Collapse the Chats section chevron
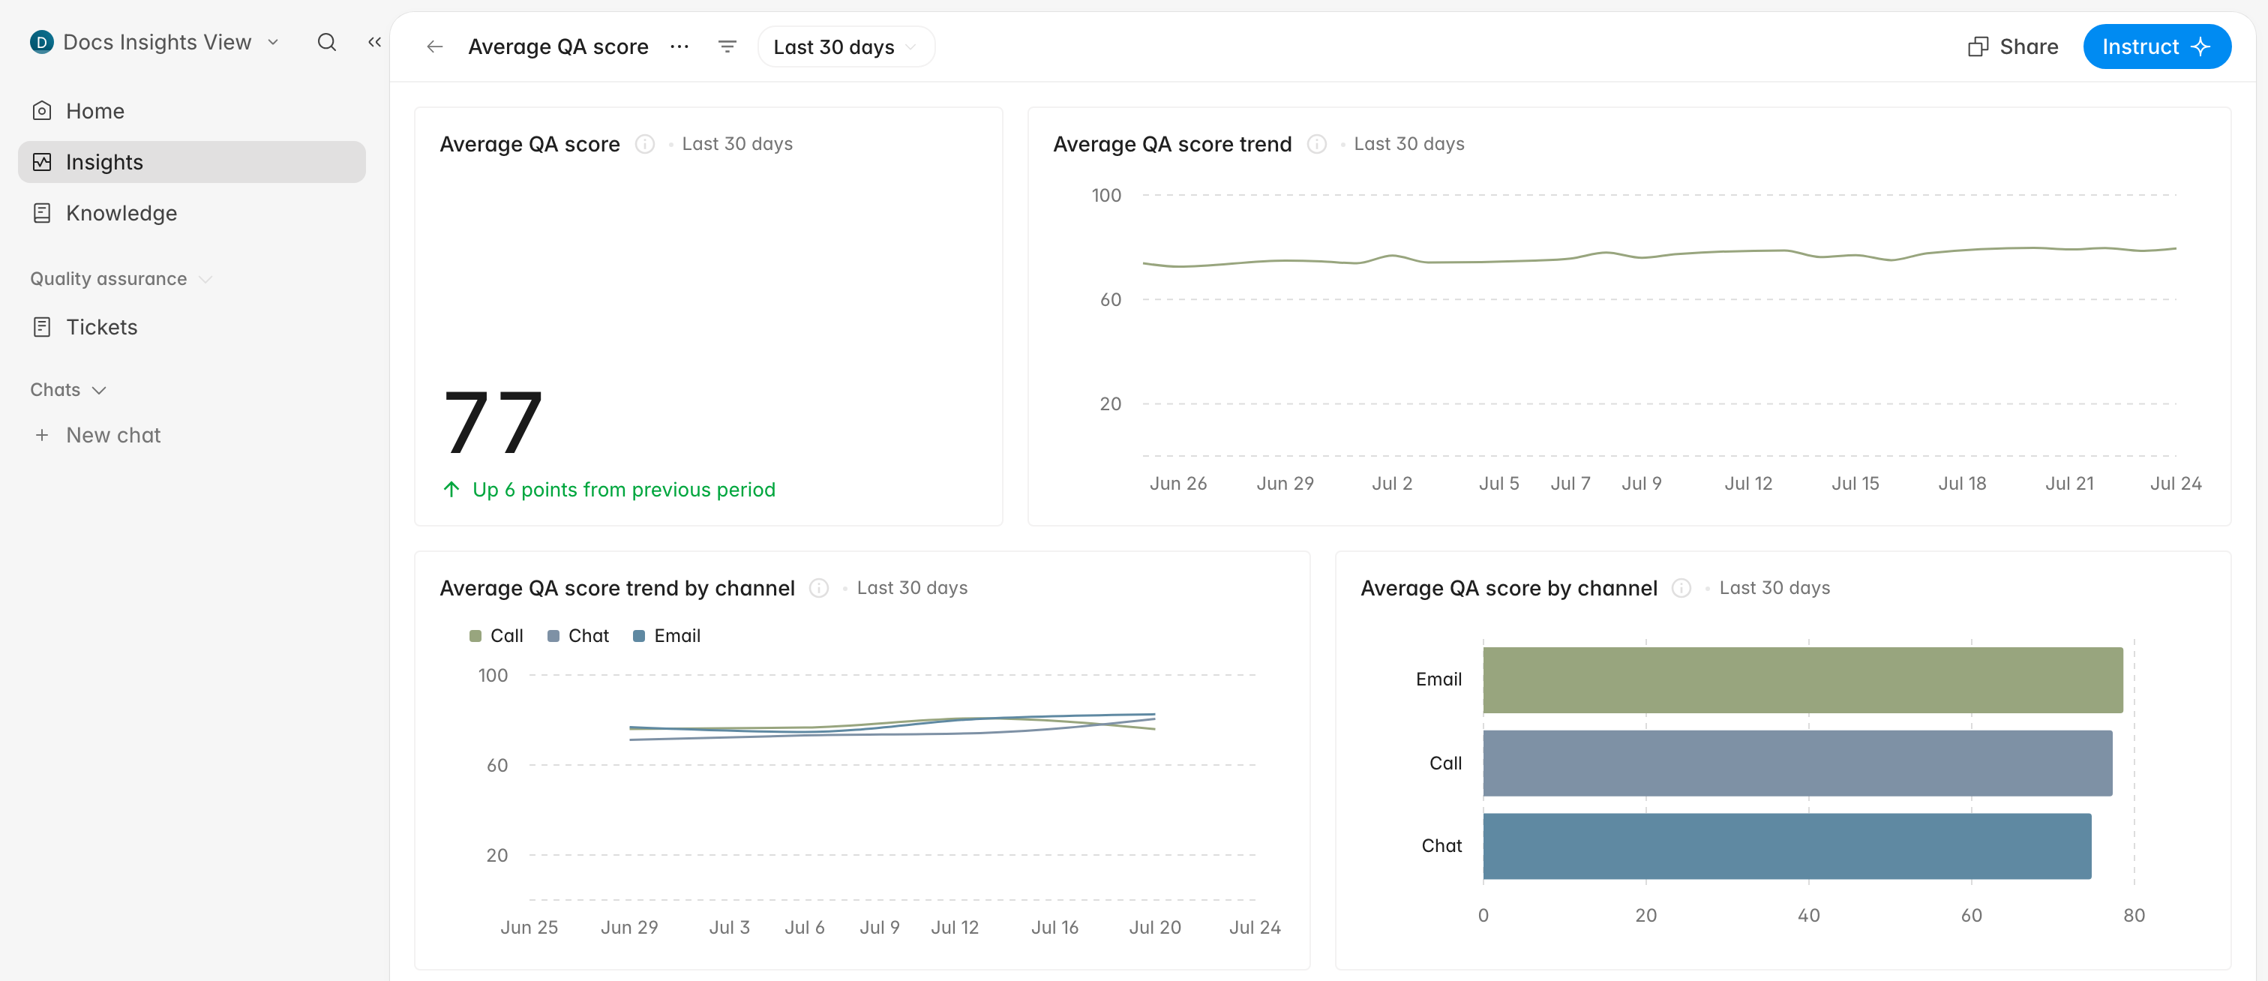The height and width of the screenshot is (981, 2268). [x=98, y=390]
